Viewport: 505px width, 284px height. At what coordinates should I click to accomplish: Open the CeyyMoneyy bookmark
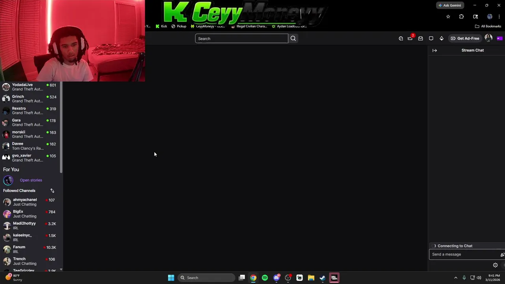tap(208, 26)
